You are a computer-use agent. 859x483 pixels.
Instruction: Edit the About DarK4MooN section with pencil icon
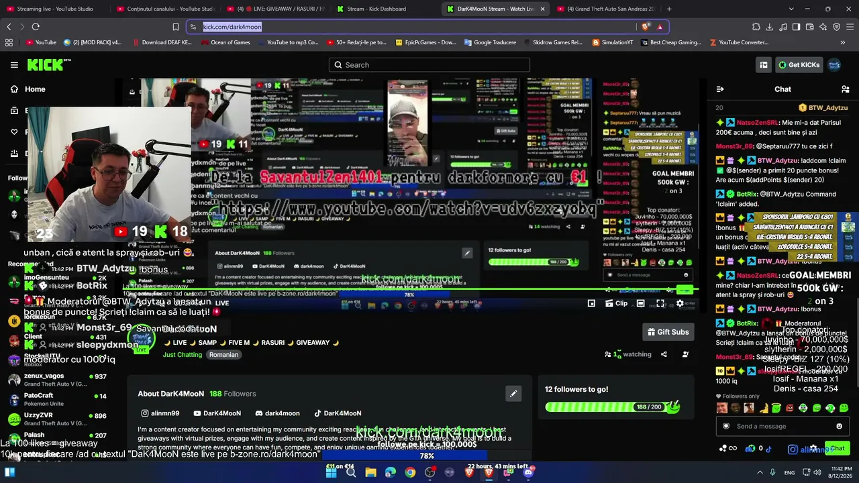[513, 394]
